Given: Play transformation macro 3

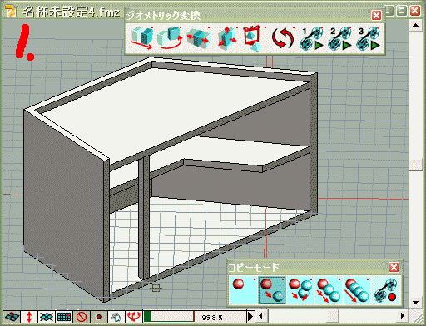Looking at the screenshot, I should 368,38.
